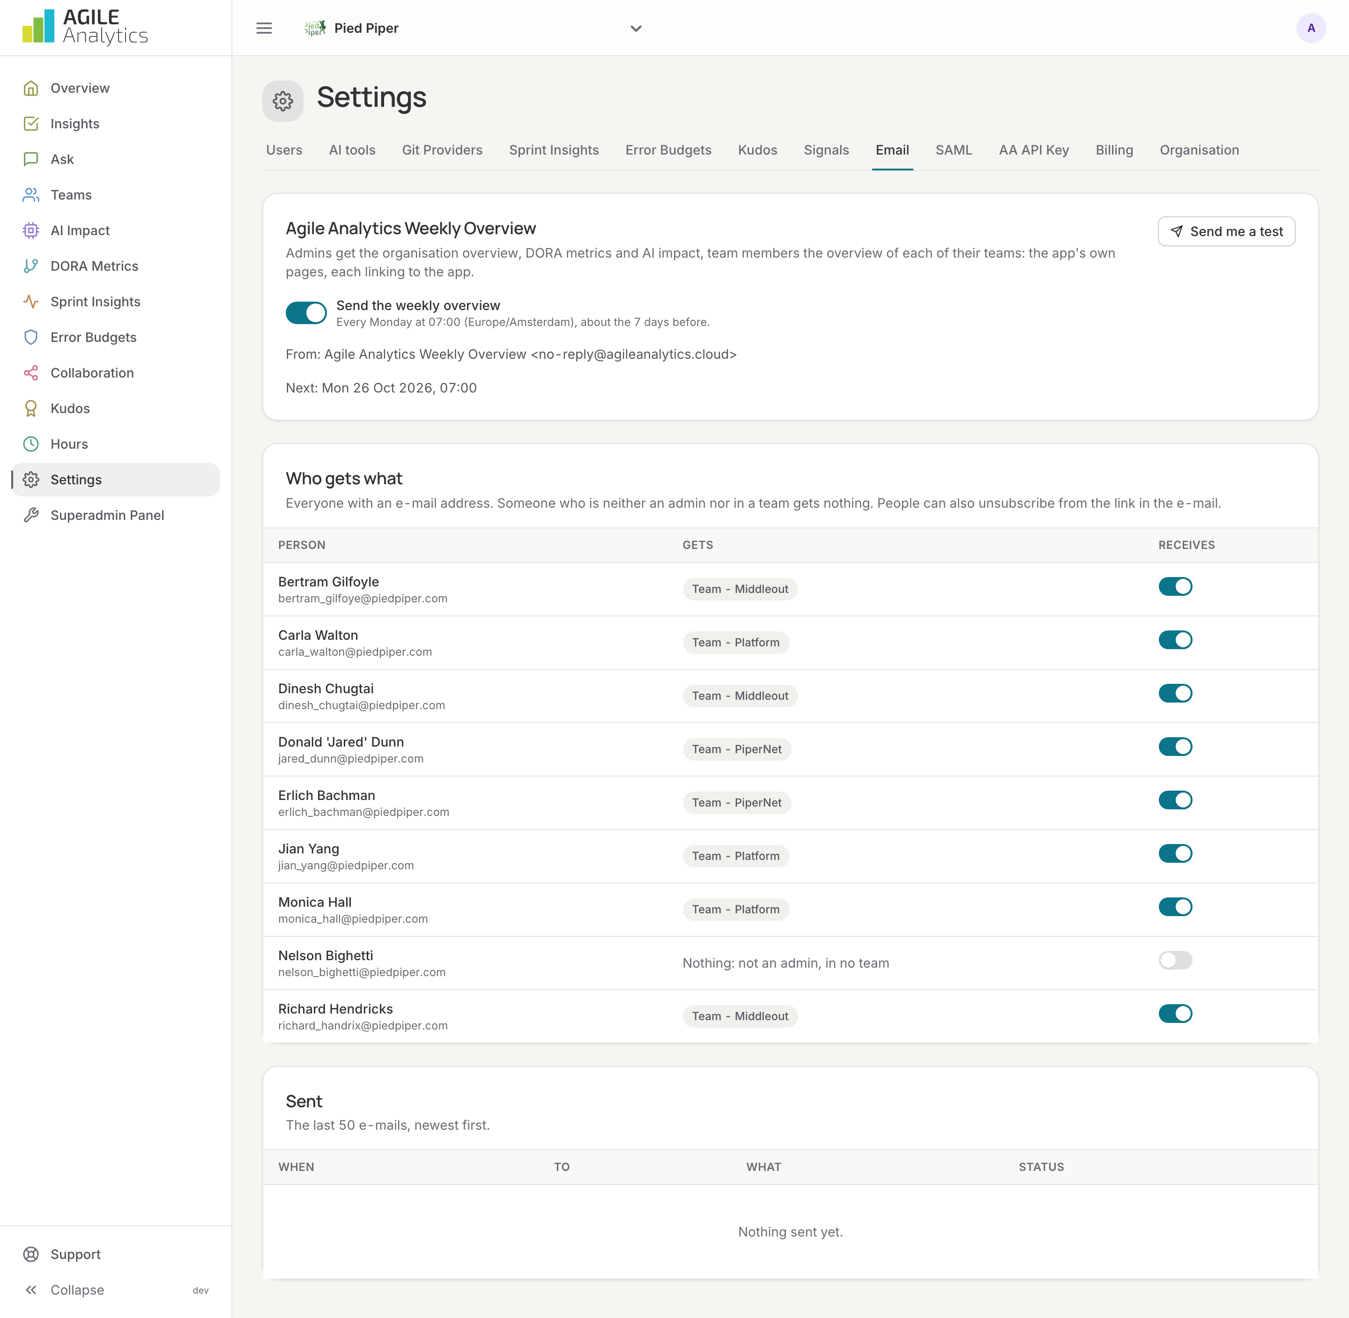The height and width of the screenshot is (1318, 1349).
Task: Click the AI Impact chip icon
Action: [x=30, y=230]
